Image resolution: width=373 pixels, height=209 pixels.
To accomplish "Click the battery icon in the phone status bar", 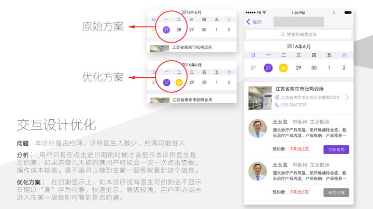I will click(x=348, y=12).
